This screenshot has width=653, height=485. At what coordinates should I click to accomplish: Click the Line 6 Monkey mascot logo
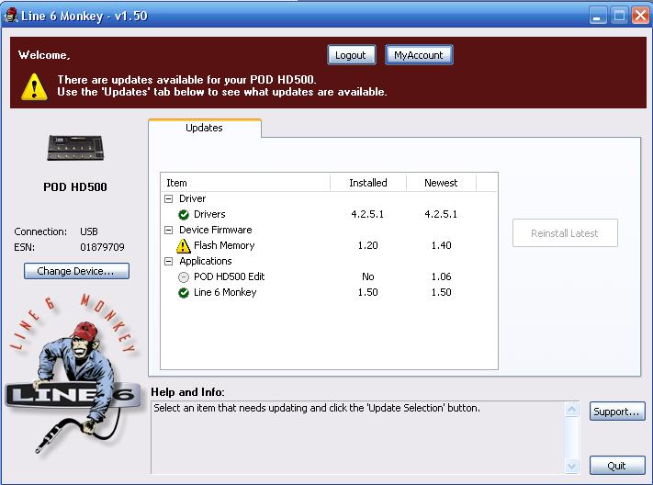pyautogui.click(x=72, y=375)
